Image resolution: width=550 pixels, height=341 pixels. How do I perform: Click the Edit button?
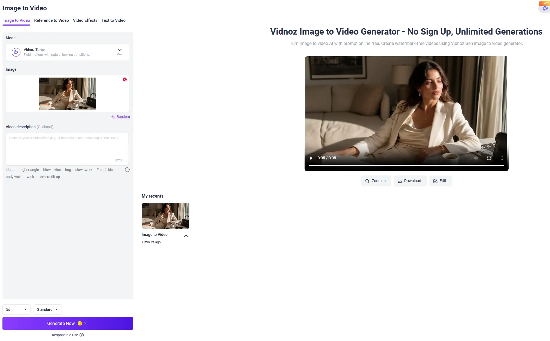tap(440, 181)
